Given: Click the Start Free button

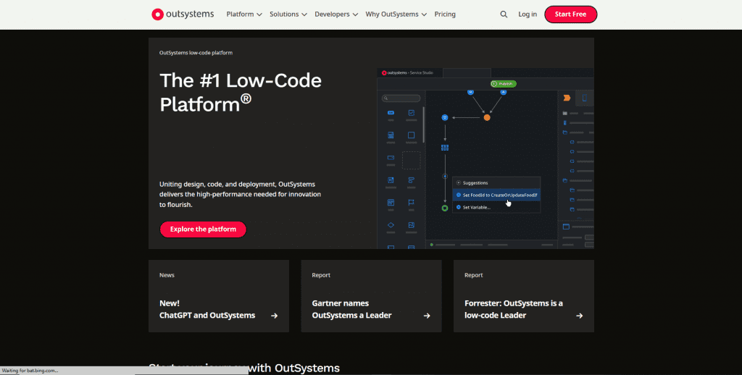Looking at the screenshot, I should click(571, 14).
